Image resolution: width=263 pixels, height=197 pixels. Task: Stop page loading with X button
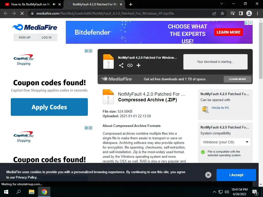point(22,13)
